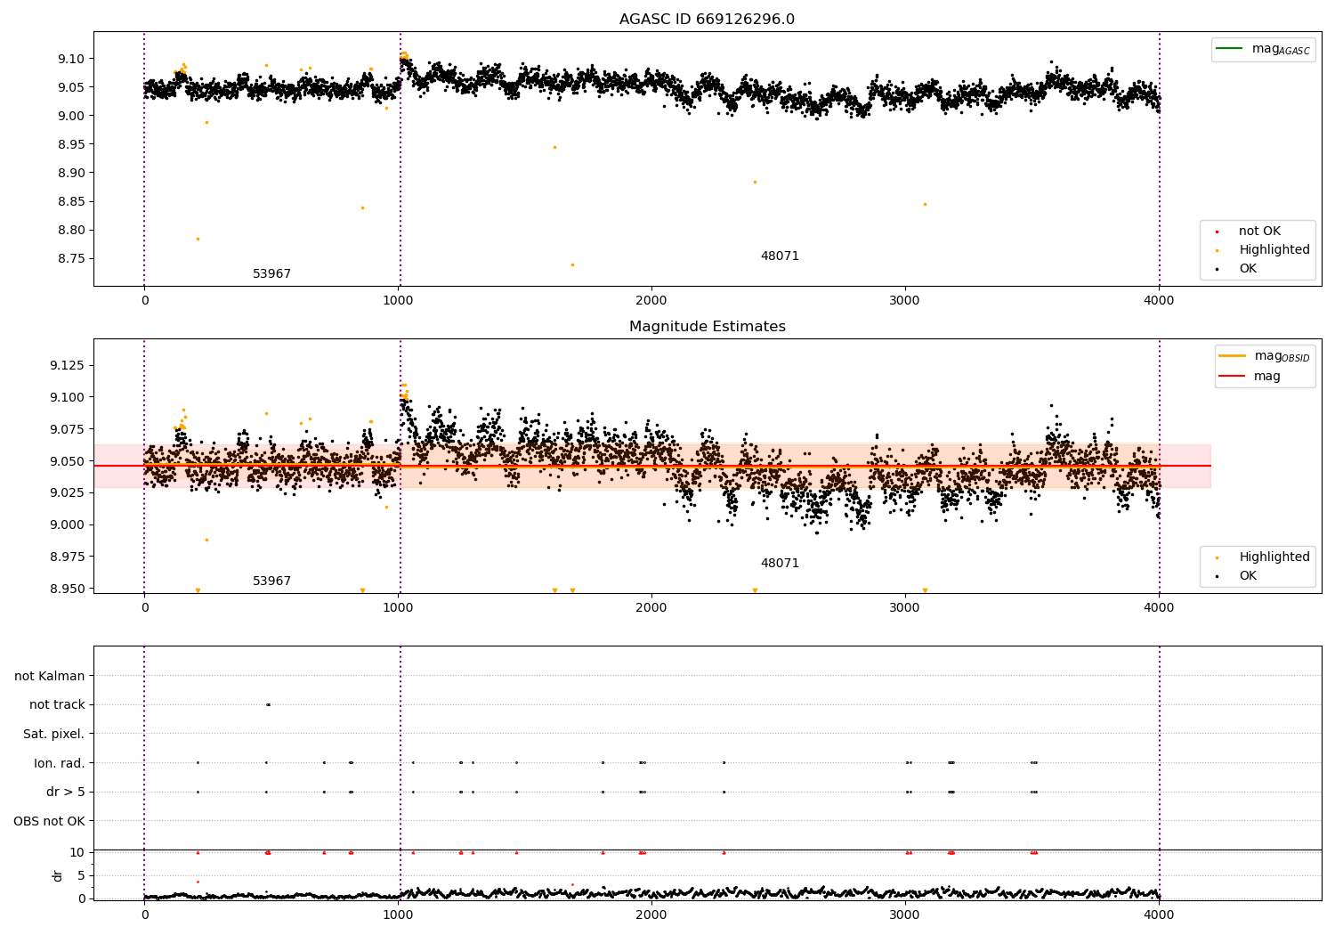Image resolution: width=1335 pixels, height=935 pixels.
Task: Click the 'not track' row label
Action: click(x=57, y=704)
